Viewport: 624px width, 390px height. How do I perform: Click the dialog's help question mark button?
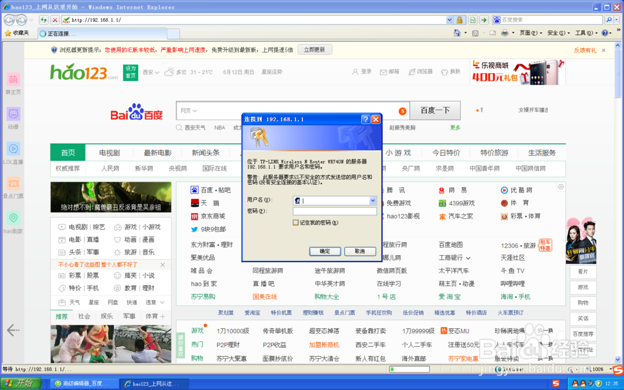tap(365, 119)
